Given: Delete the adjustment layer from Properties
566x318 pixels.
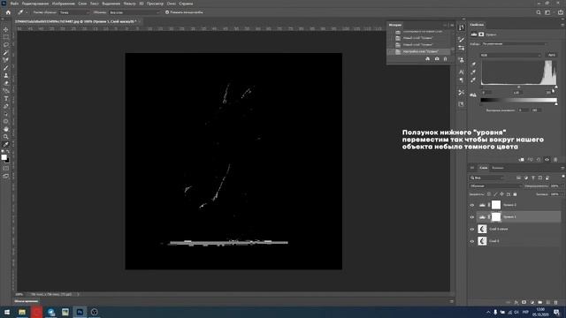Looking at the screenshot, I should point(555,159).
